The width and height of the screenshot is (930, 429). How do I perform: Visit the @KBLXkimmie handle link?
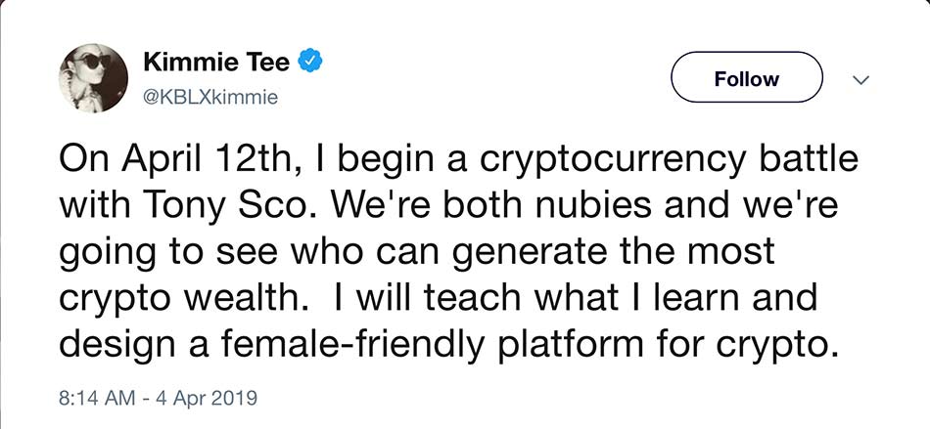(x=210, y=98)
